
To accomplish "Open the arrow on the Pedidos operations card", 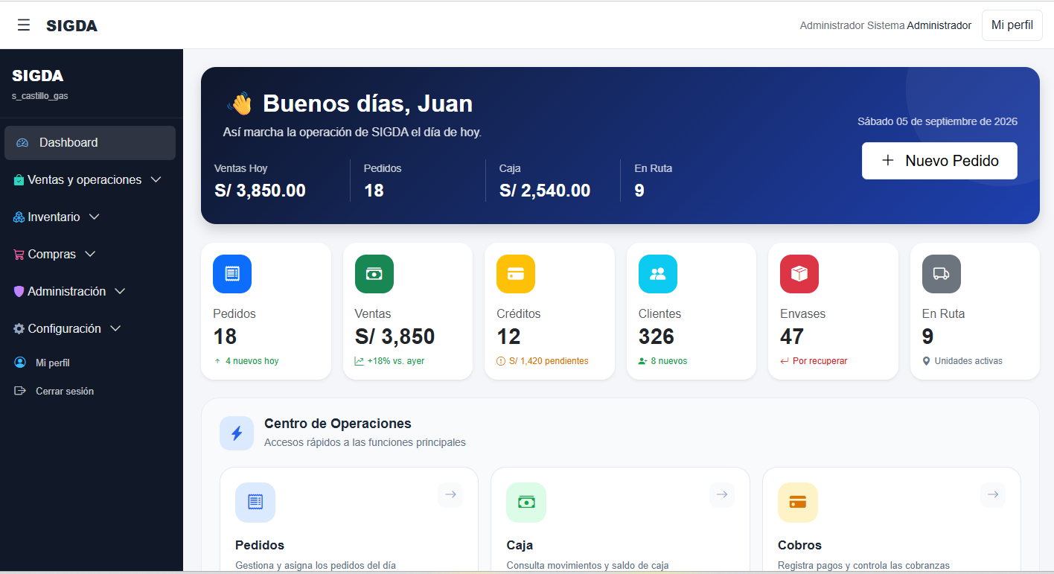I will tap(450, 495).
